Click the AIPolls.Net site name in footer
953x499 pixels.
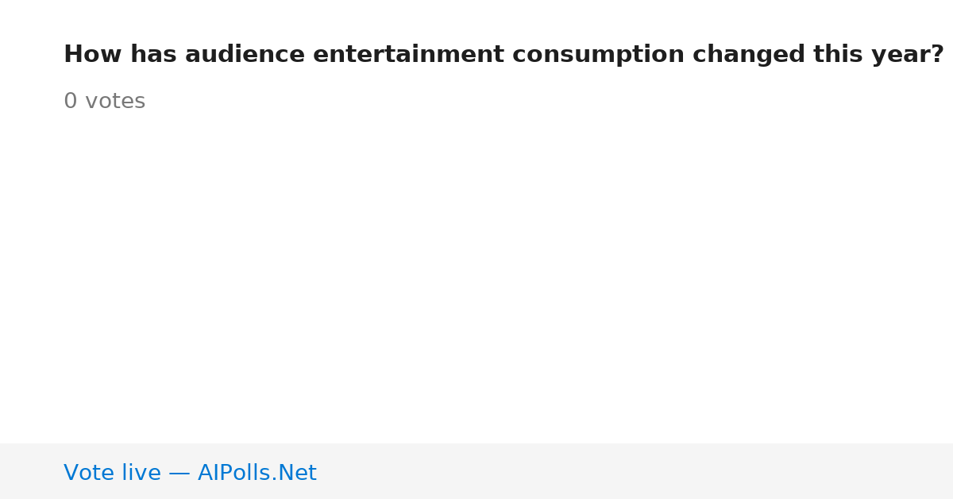tap(257, 473)
